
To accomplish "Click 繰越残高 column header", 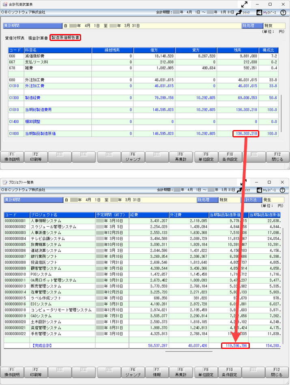I will pos(112,50).
